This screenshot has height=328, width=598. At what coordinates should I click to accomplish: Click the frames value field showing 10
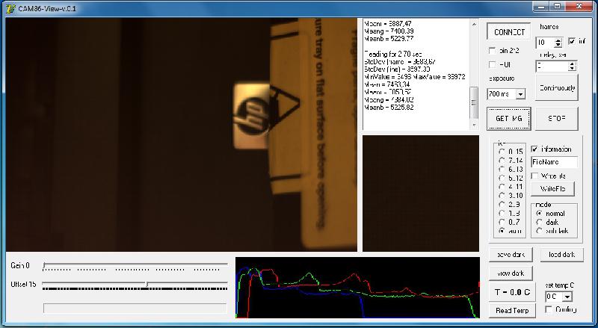coord(546,43)
